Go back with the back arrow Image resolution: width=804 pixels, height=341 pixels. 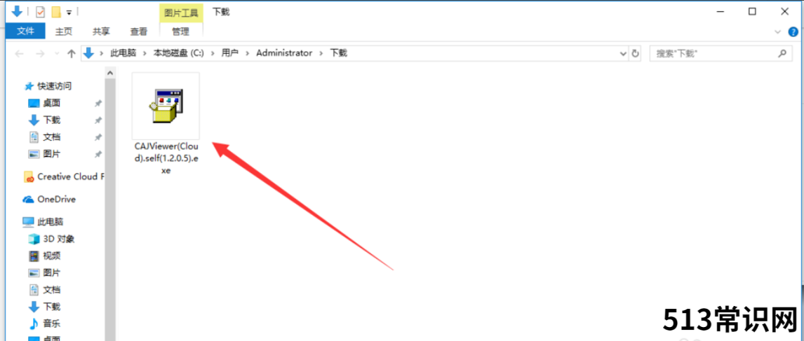pyautogui.click(x=19, y=53)
